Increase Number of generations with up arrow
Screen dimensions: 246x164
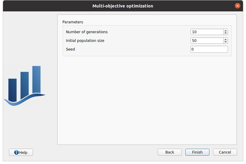coord(226,31)
